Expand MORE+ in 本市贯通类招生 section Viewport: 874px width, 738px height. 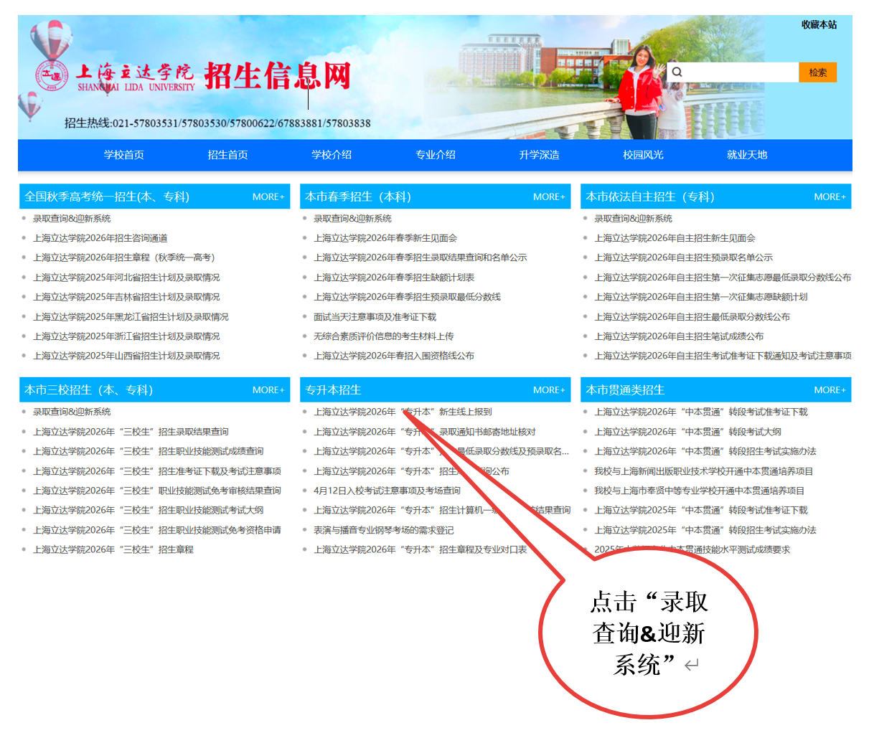[x=830, y=390]
